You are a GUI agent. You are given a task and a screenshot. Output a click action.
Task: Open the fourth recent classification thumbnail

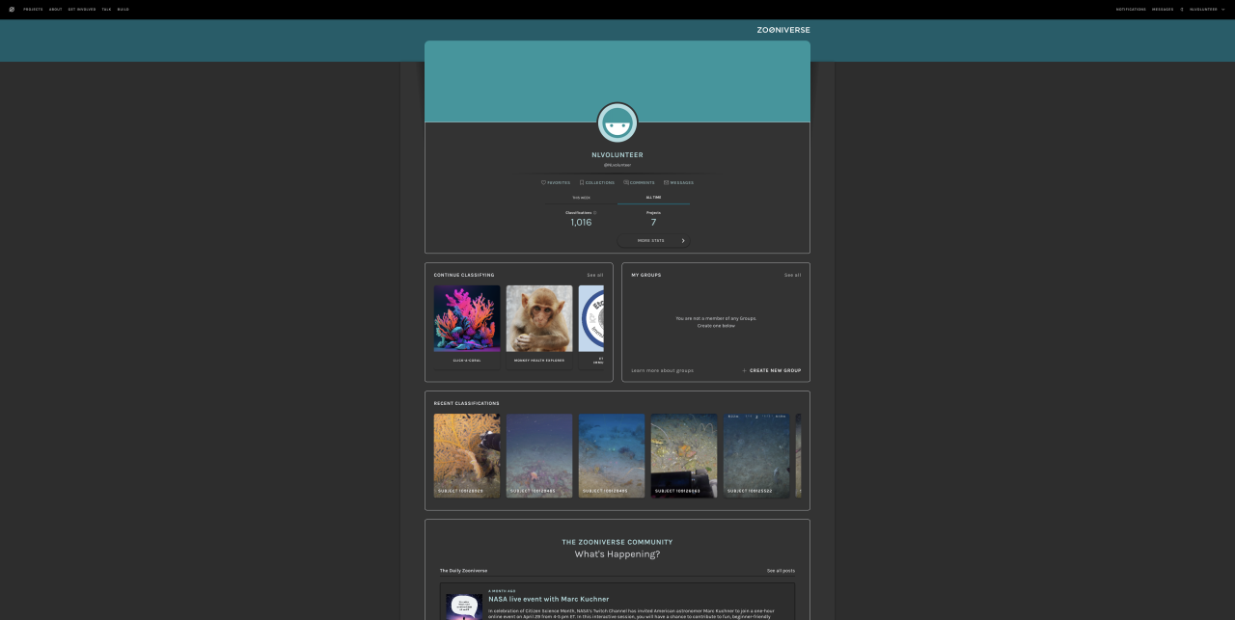point(684,456)
